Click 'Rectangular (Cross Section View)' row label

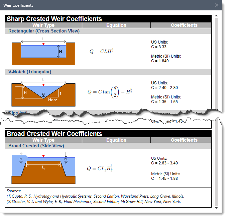[44, 31]
